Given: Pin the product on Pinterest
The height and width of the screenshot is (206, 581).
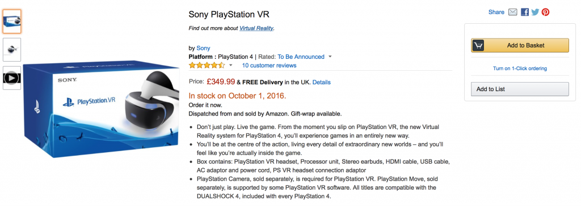Looking at the screenshot, I should coord(545,12).
